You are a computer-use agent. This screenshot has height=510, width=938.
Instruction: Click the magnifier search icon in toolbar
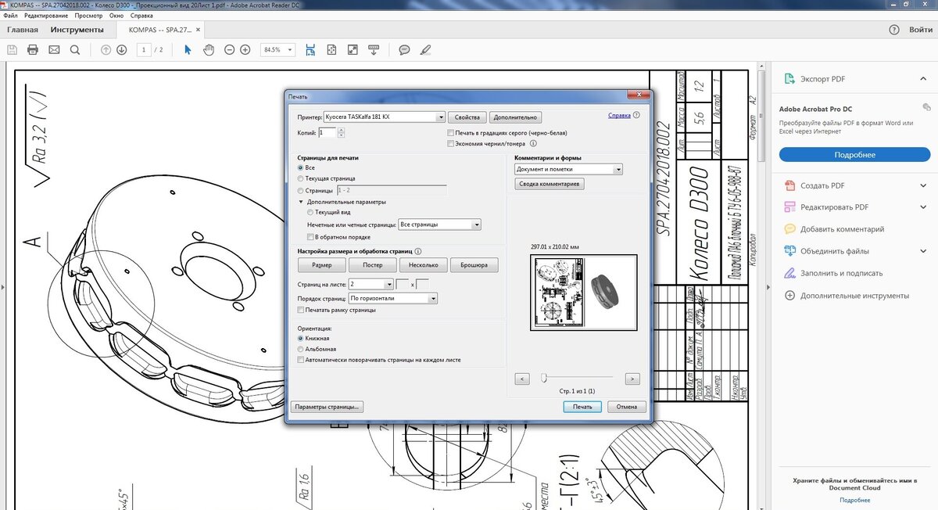(x=75, y=49)
